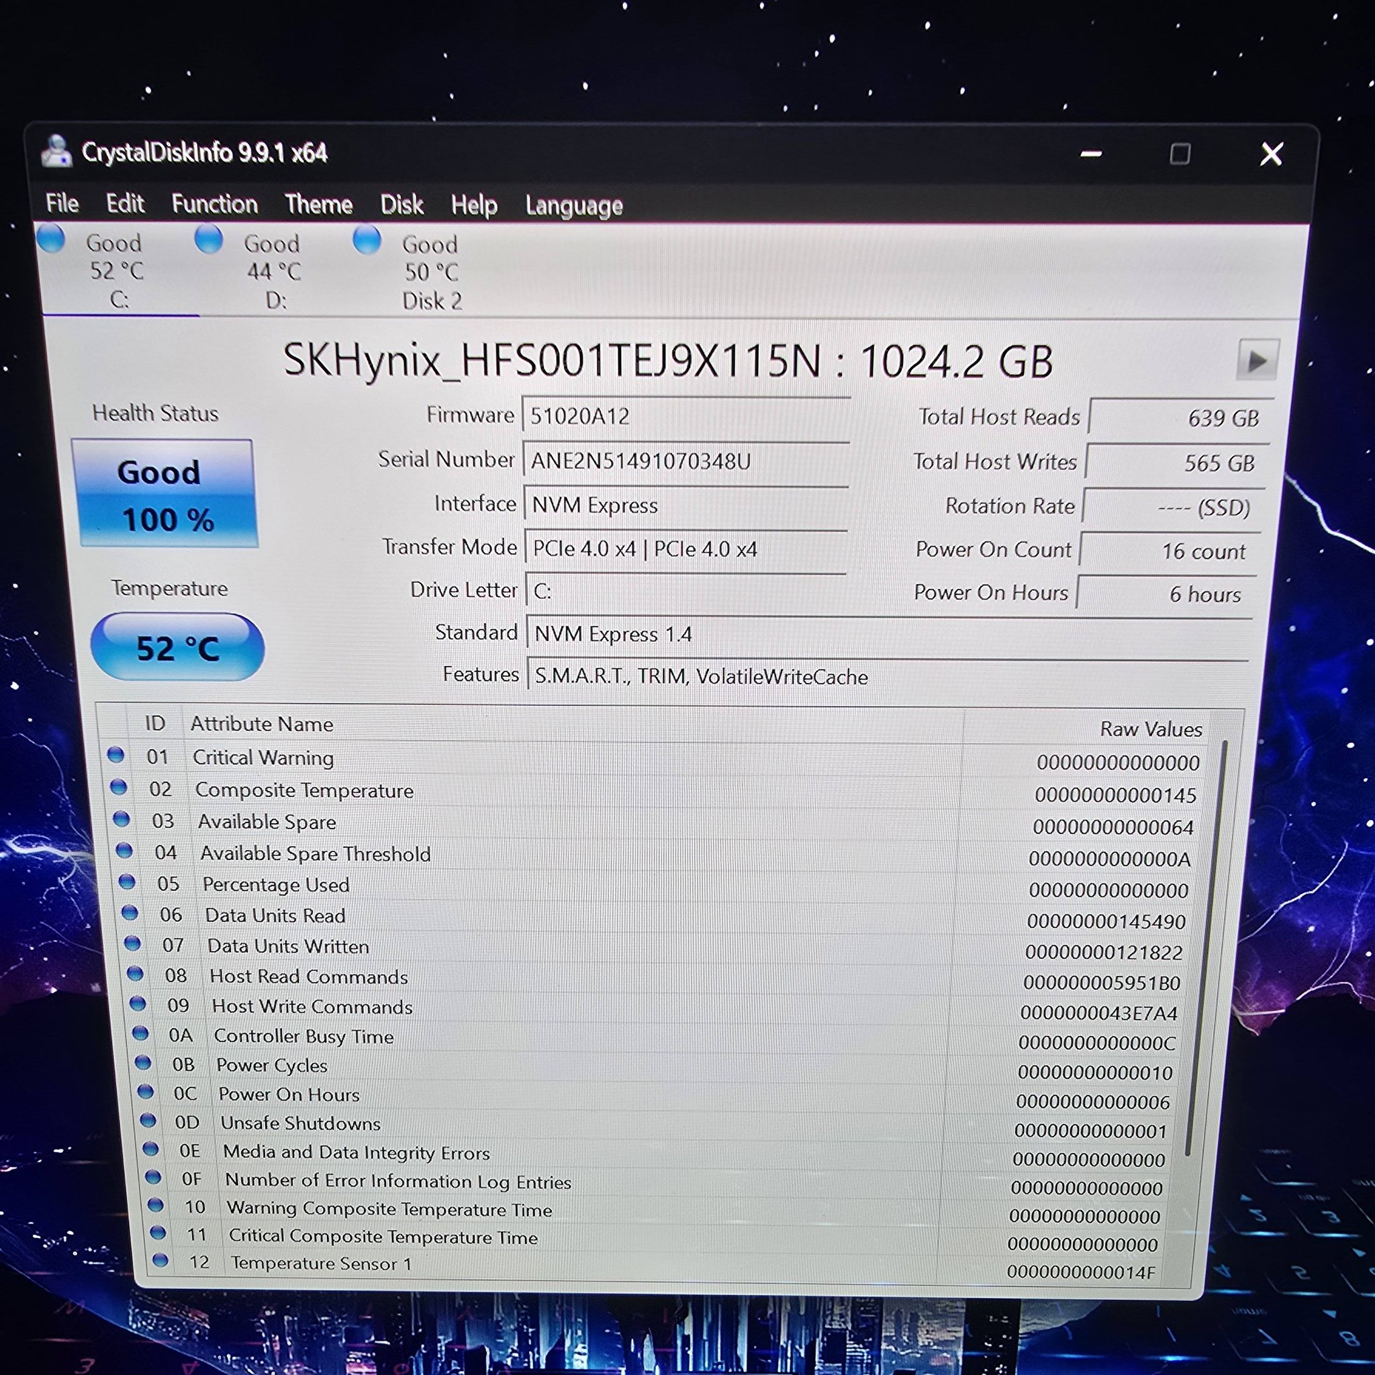Image resolution: width=1375 pixels, height=1375 pixels.
Task: Select the Critical Warning attribute row
Action: point(655,759)
